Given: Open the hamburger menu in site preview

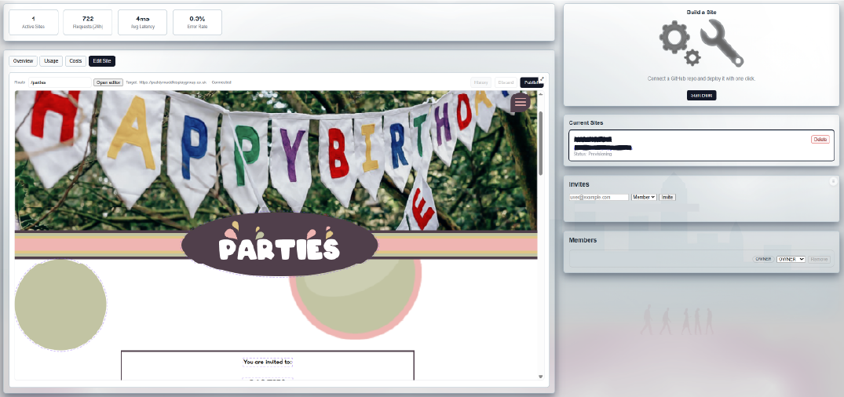Looking at the screenshot, I should click(520, 103).
